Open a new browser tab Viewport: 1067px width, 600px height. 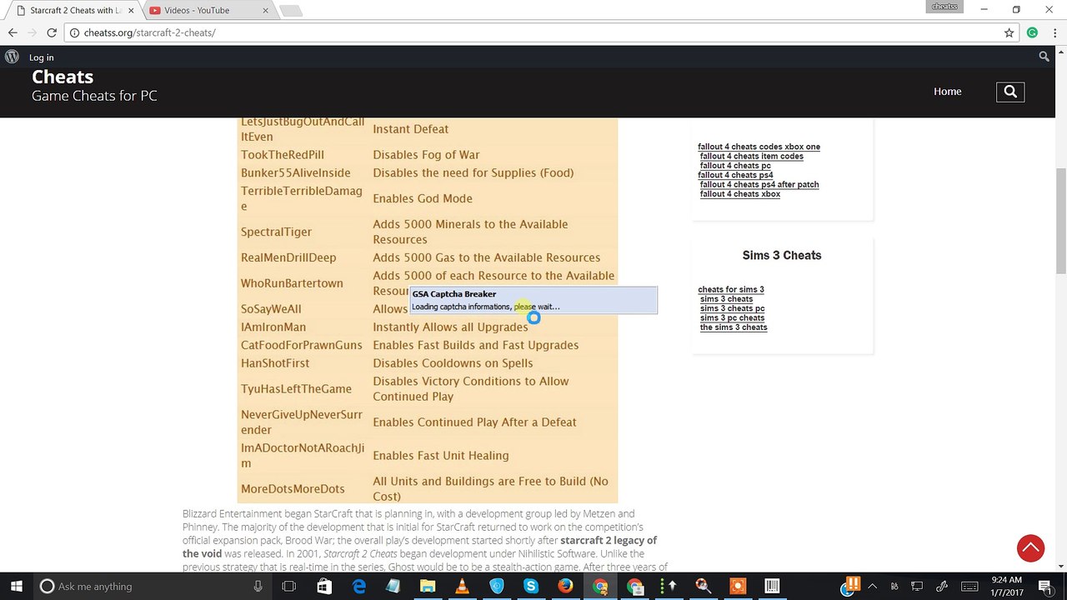click(290, 11)
